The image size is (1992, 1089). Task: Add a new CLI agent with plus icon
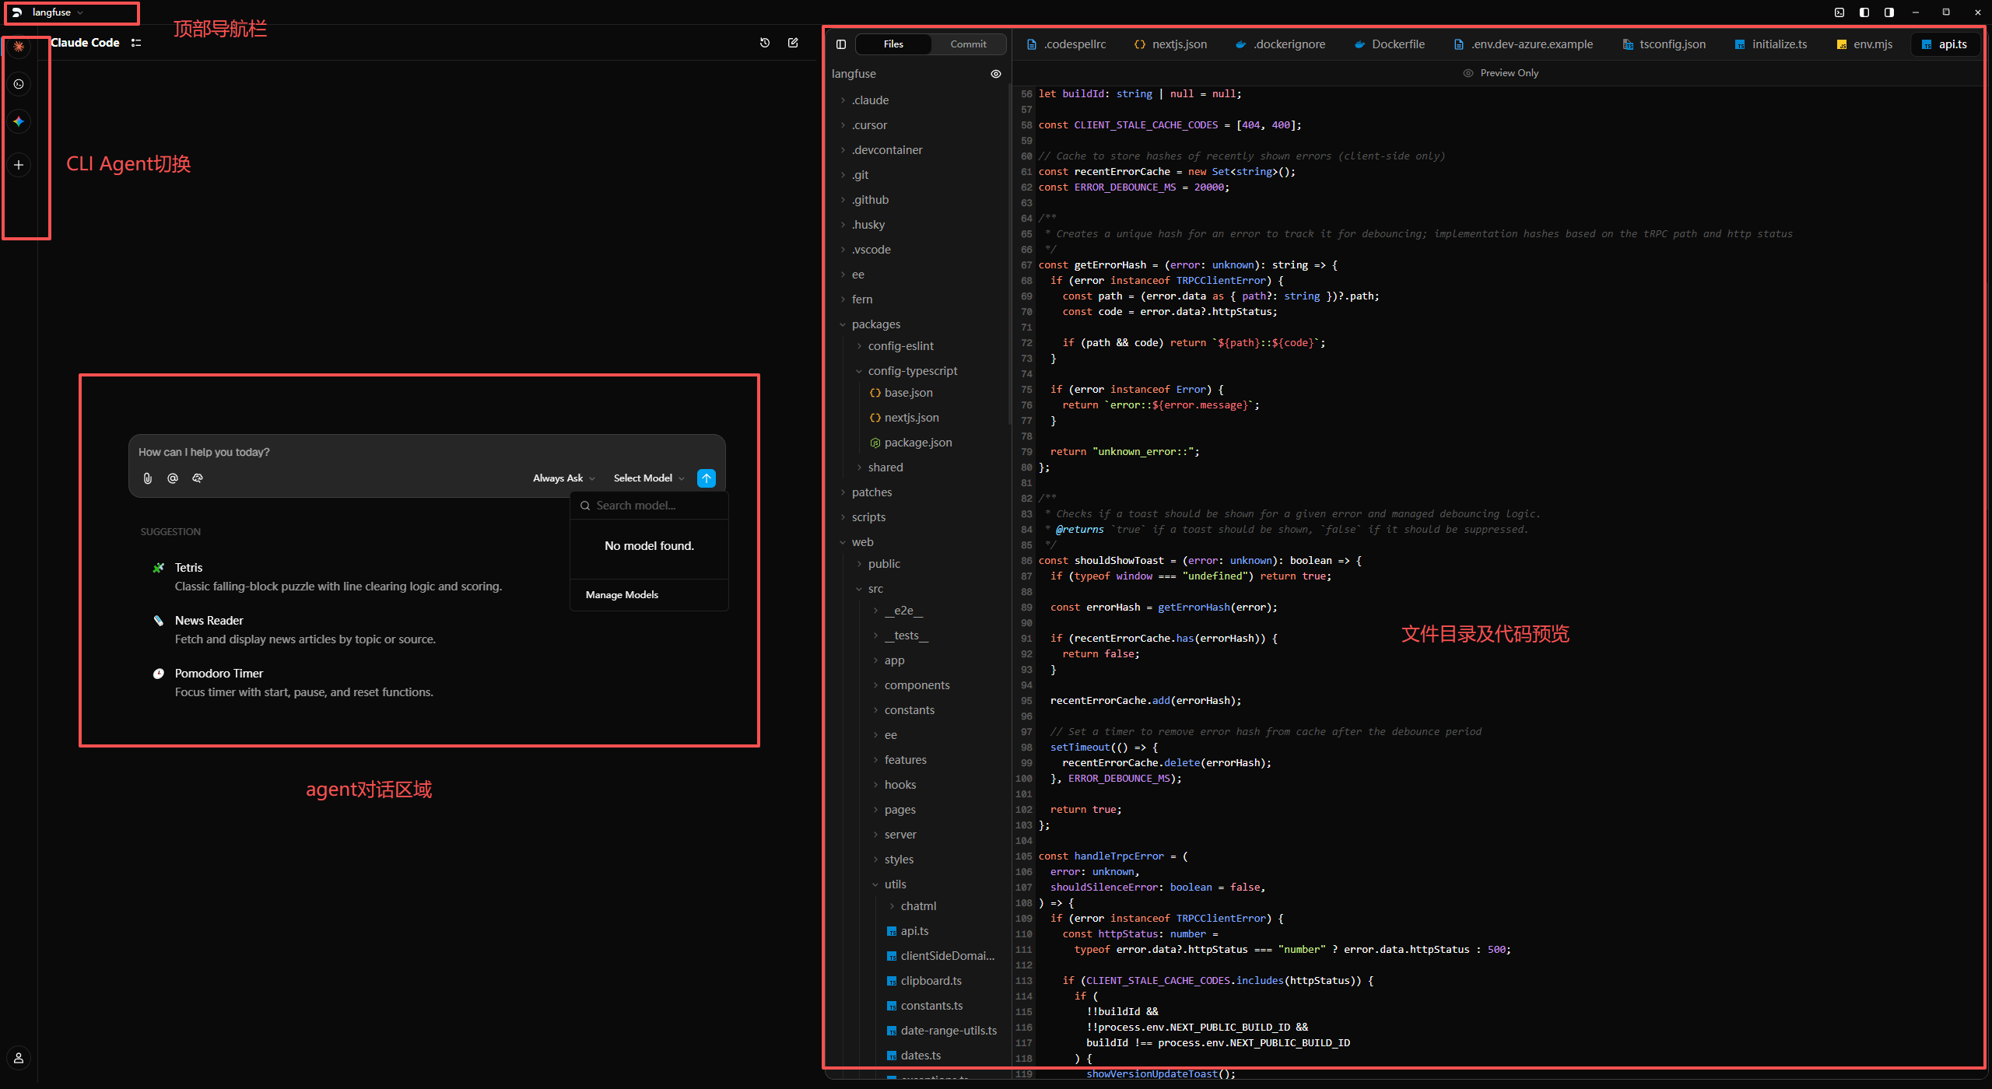point(19,165)
